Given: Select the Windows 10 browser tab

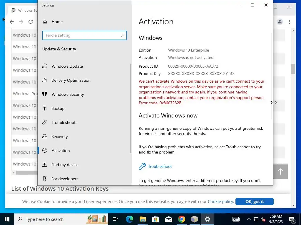Looking at the screenshot, I should pos(23,10).
